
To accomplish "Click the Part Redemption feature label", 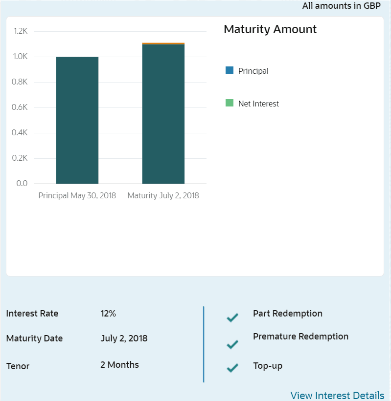I will (x=287, y=313).
